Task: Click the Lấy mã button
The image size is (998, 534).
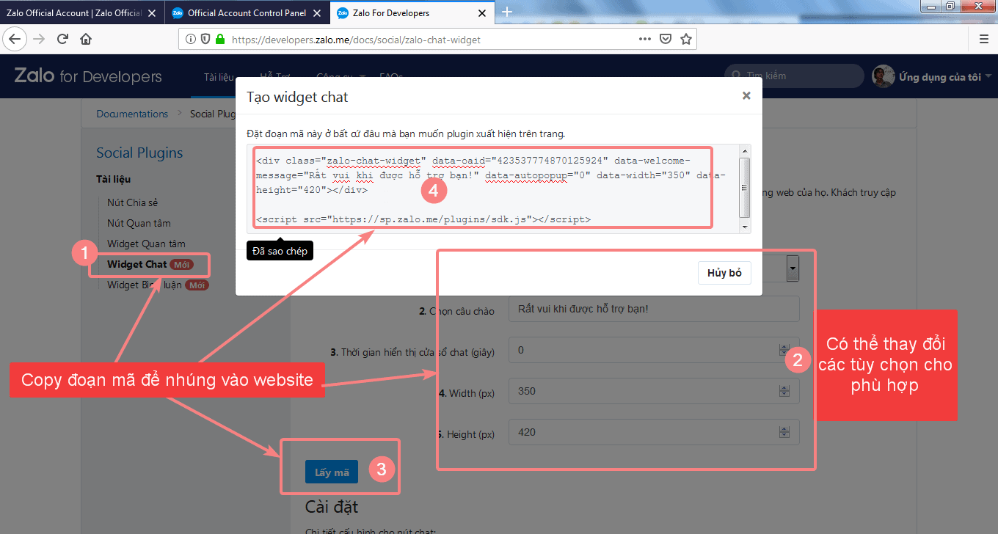Action: [332, 472]
